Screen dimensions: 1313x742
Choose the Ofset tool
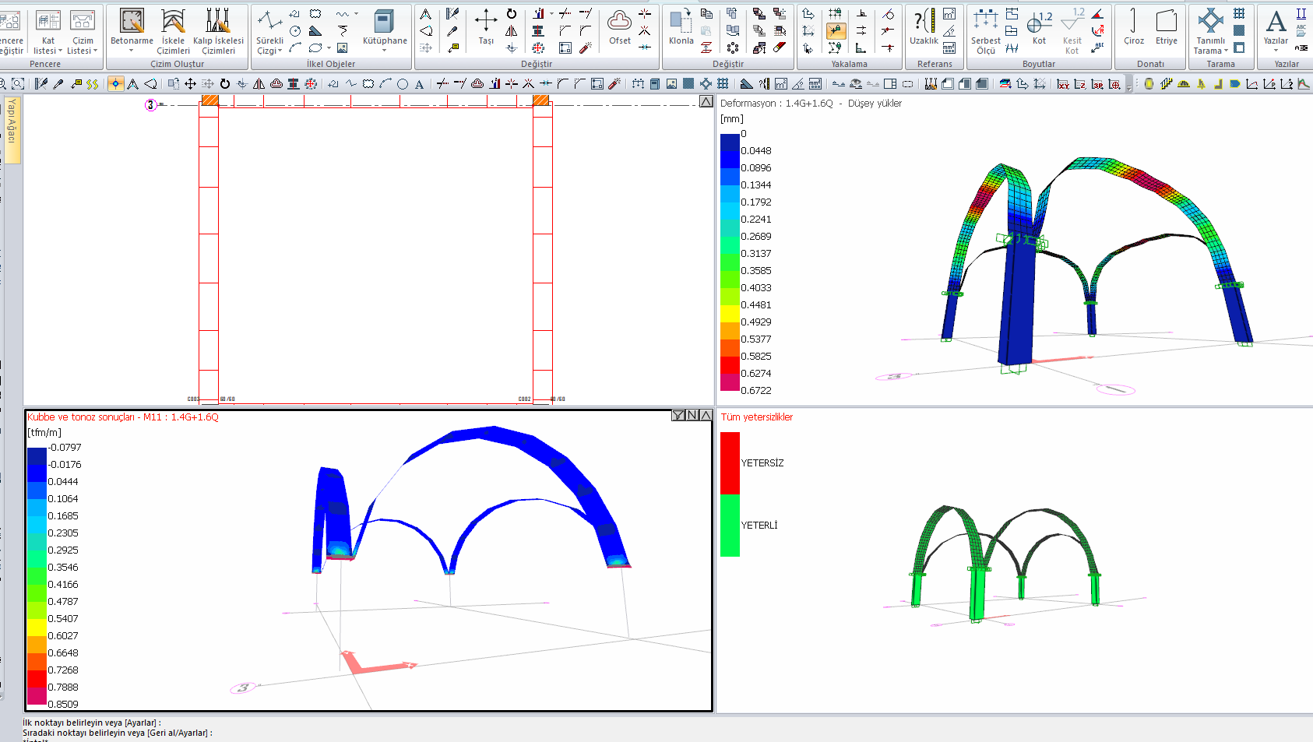tap(620, 26)
